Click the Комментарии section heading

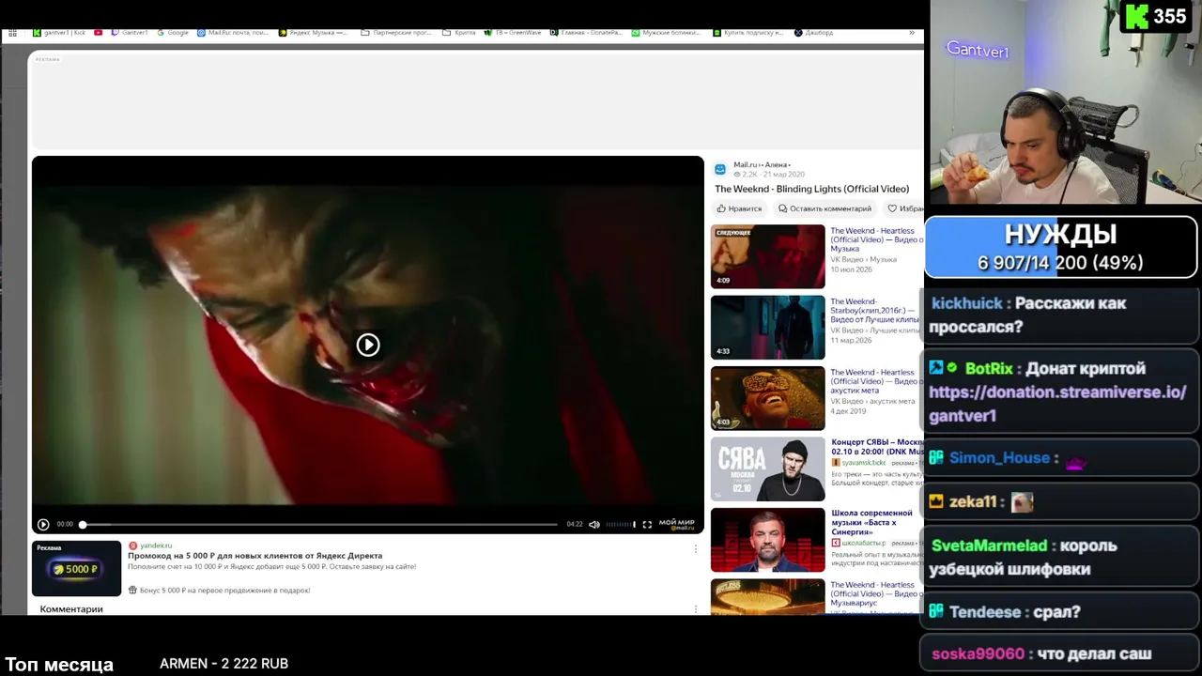(71, 609)
